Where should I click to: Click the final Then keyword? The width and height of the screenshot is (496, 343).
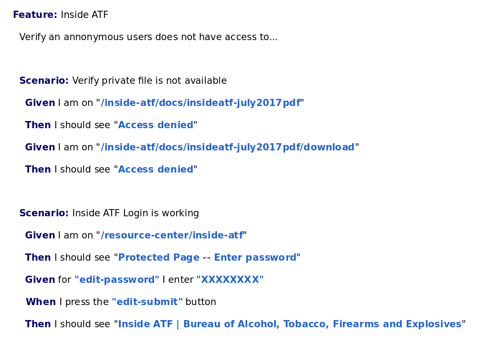(x=38, y=324)
